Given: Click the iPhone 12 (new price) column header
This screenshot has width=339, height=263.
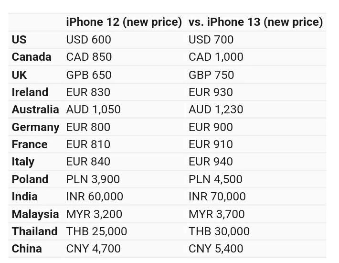Looking at the screenshot, I should [x=124, y=22].
